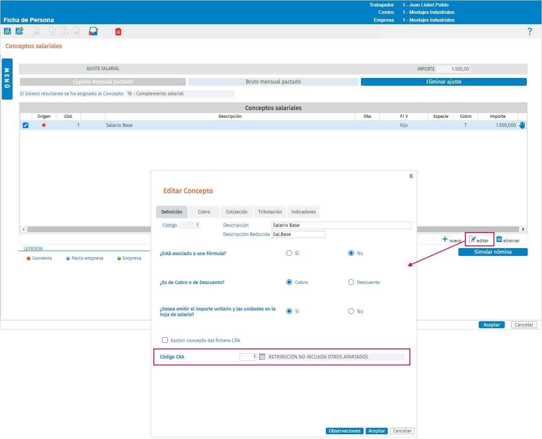The width and height of the screenshot is (542, 439).
Task: Click the Código CRA number field
Action: coord(248,357)
